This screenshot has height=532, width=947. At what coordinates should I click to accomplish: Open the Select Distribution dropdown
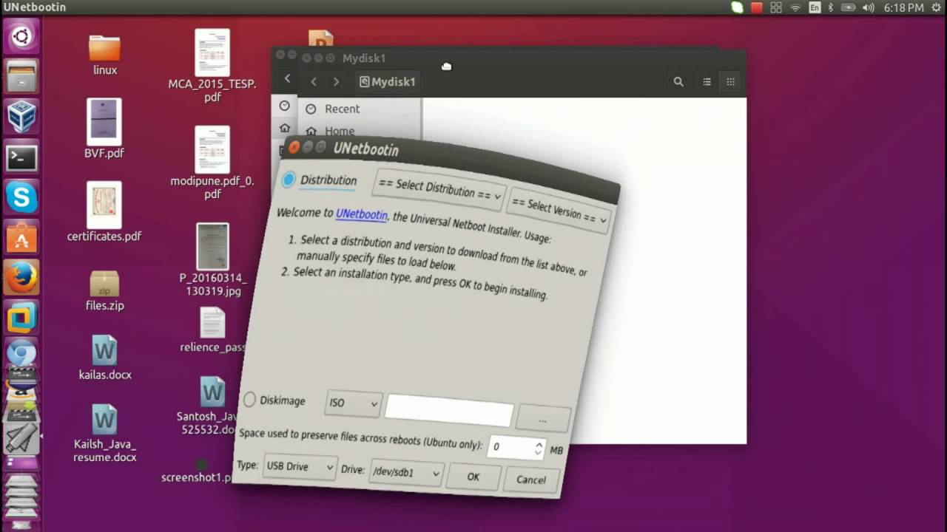click(x=439, y=189)
